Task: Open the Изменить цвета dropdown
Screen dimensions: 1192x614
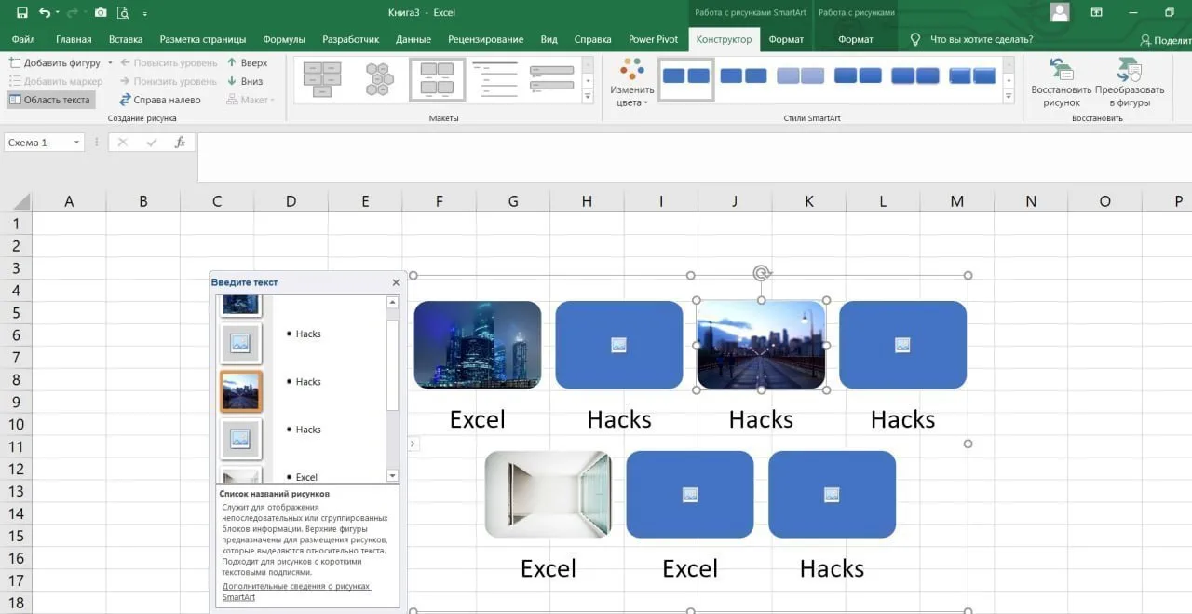Action: [x=632, y=82]
